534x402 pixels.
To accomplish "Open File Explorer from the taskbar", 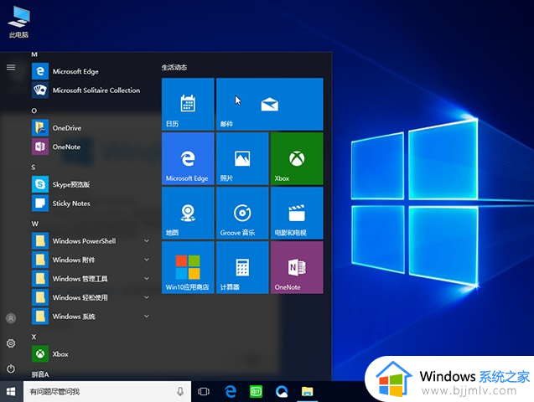I will click(x=307, y=391).
